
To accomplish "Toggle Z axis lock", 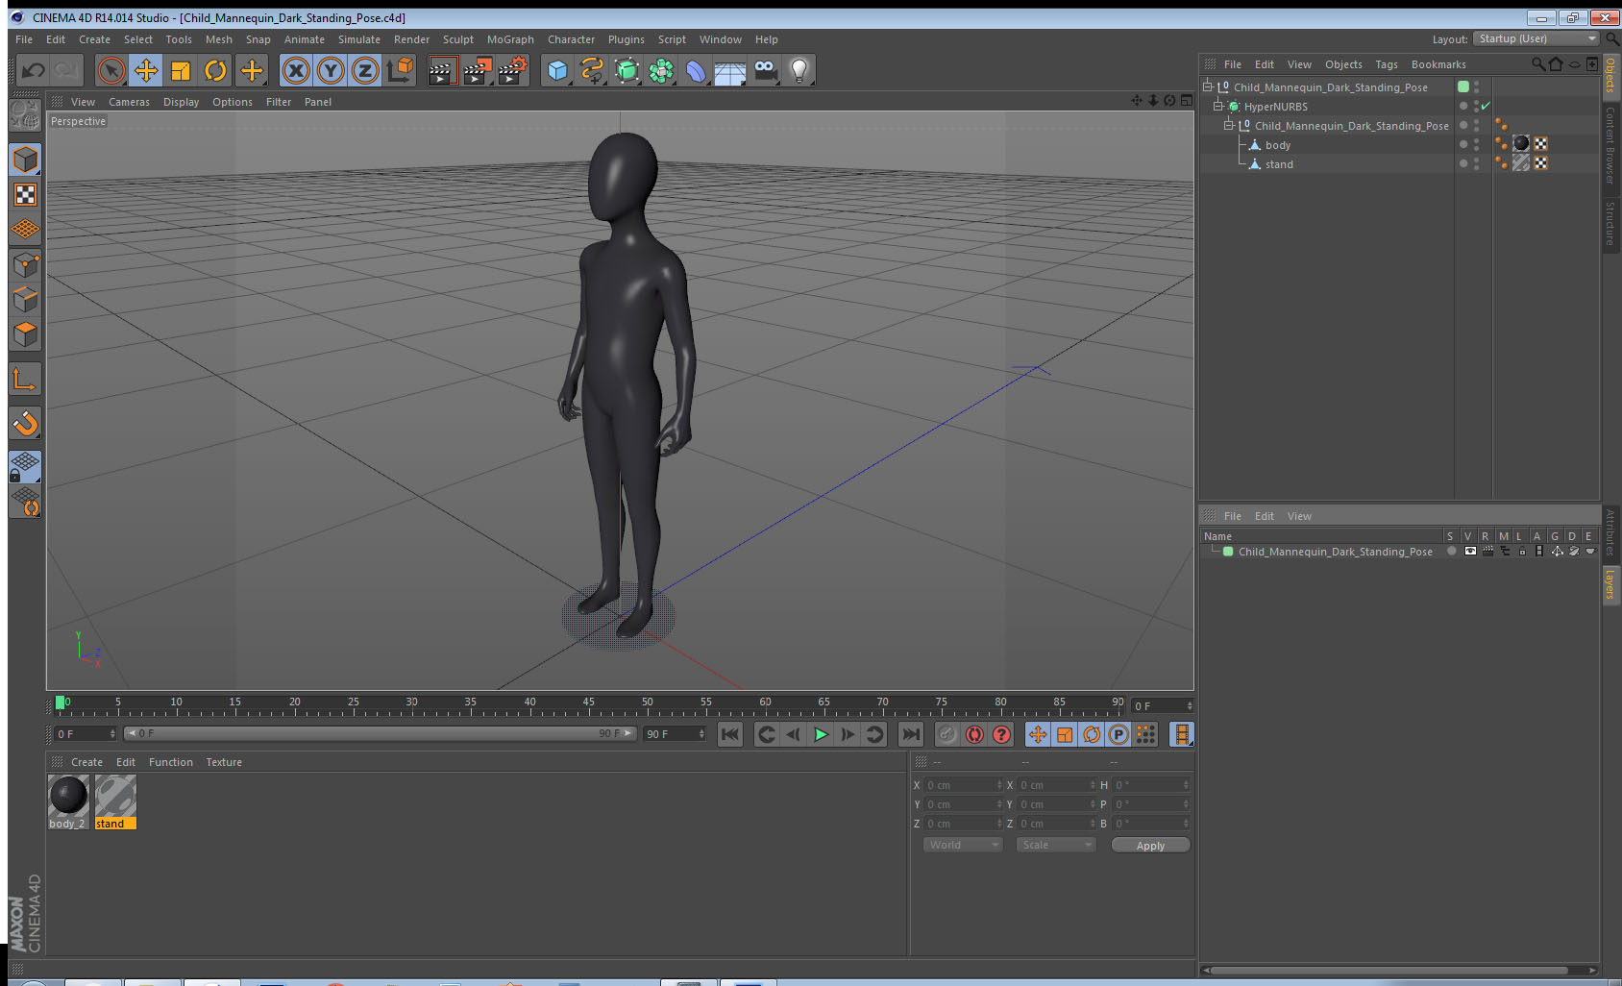I will click(x=365, y=70).
